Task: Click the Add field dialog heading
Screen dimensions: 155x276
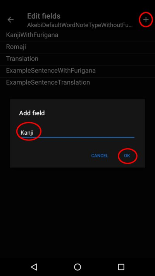Action: tap(32, 113)
